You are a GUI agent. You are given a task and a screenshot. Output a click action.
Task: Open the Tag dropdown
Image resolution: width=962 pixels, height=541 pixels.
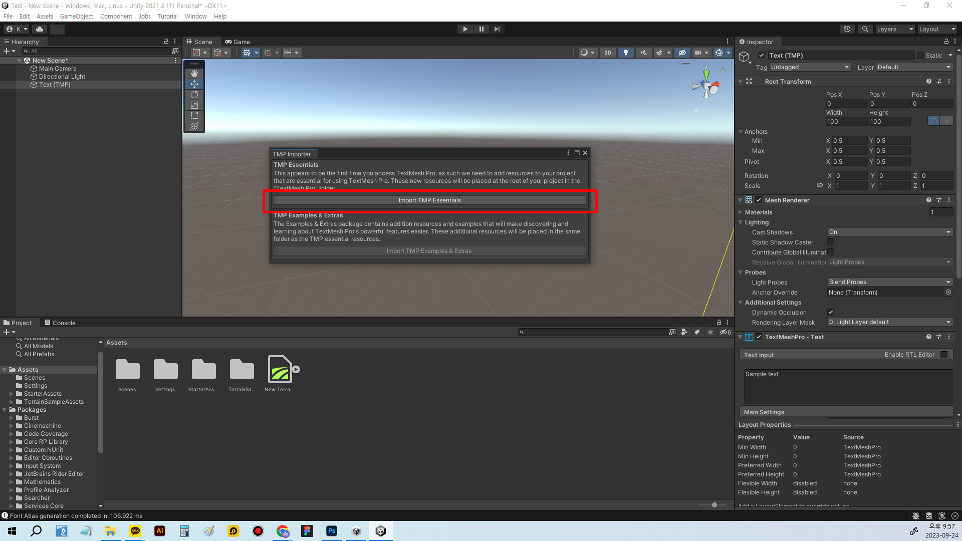point(810,67)
